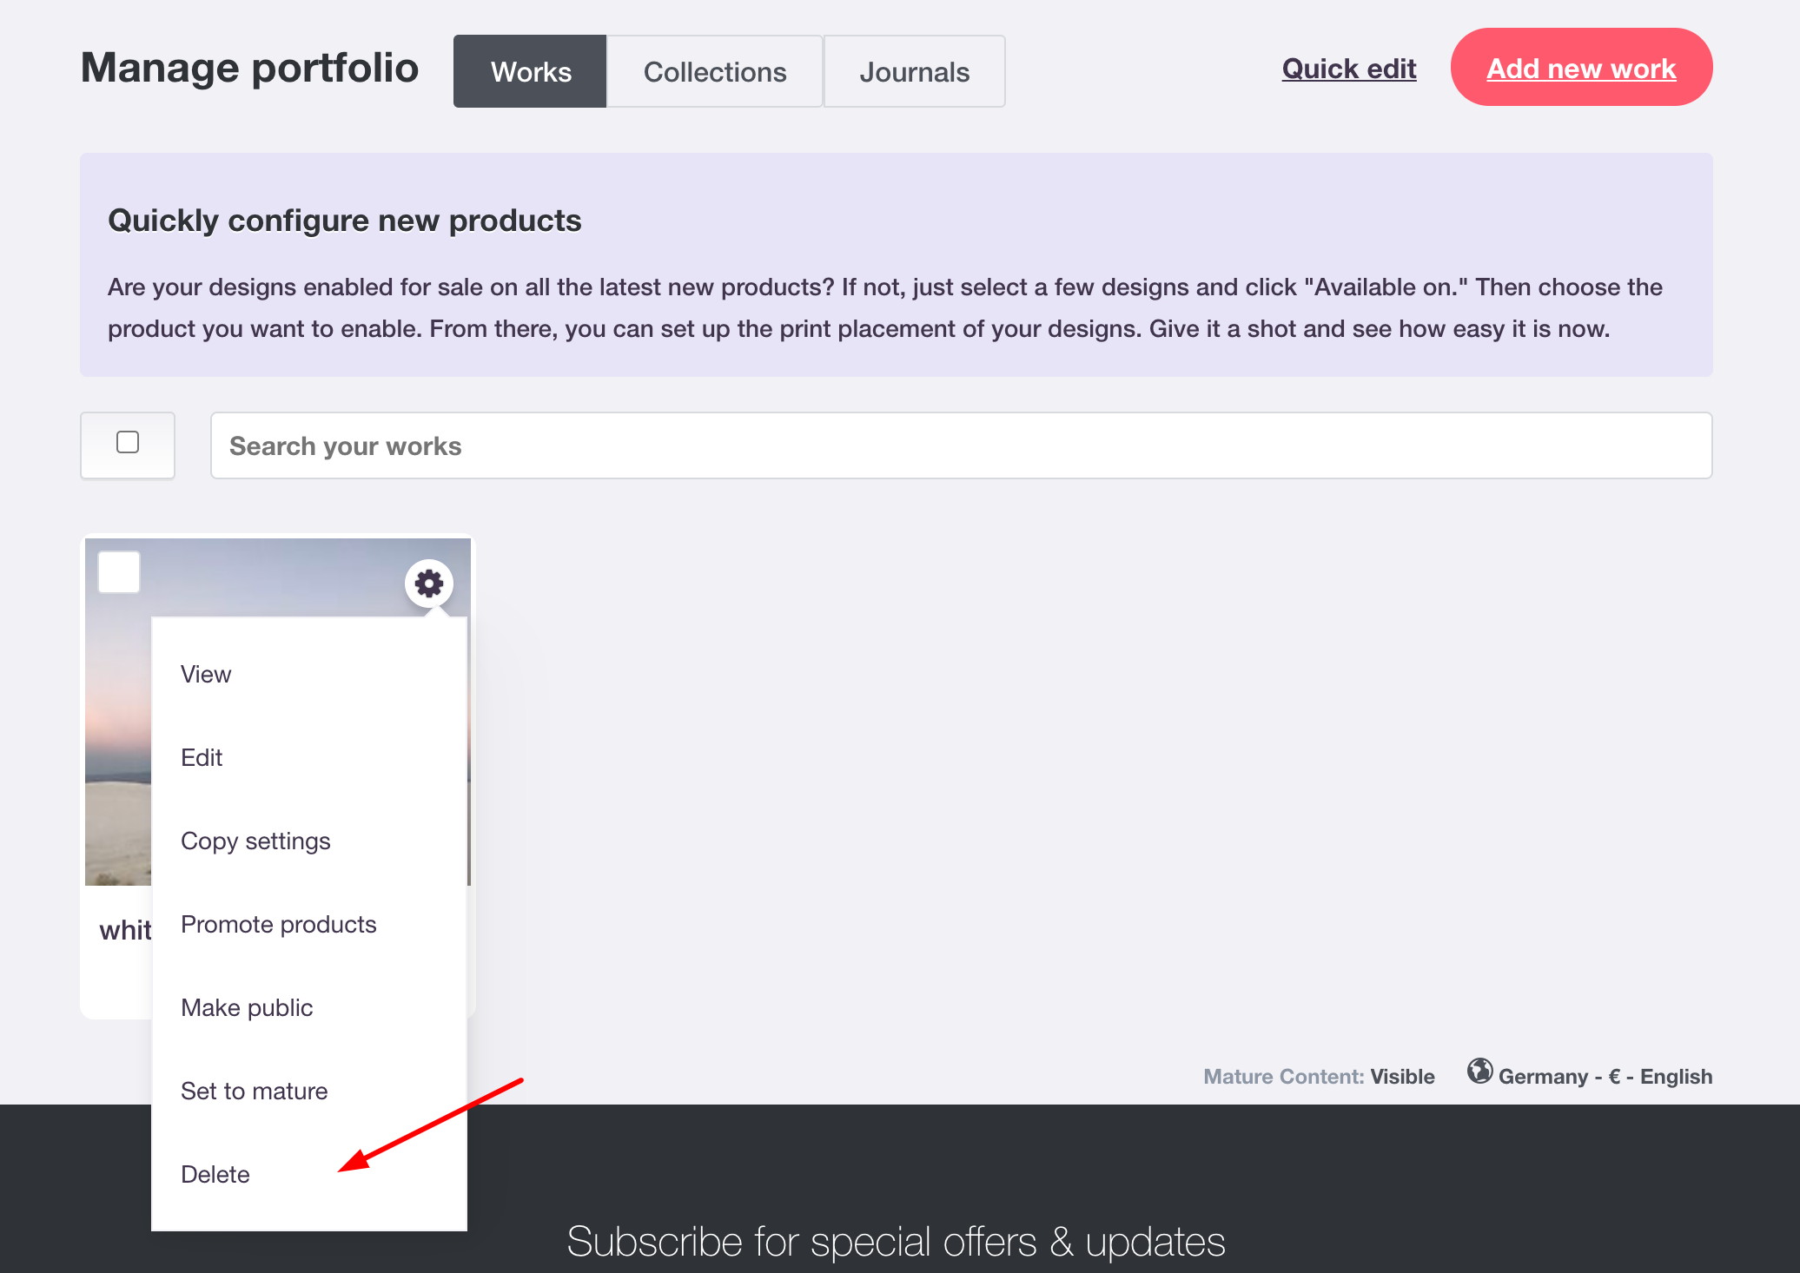
Task: Open the Quick edit link
Action: click(x=1348, y=69)
